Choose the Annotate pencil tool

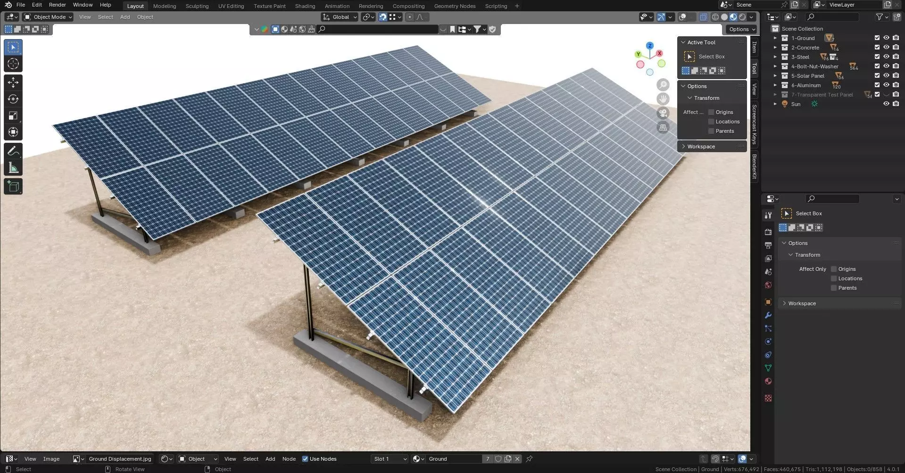[13, 151]
